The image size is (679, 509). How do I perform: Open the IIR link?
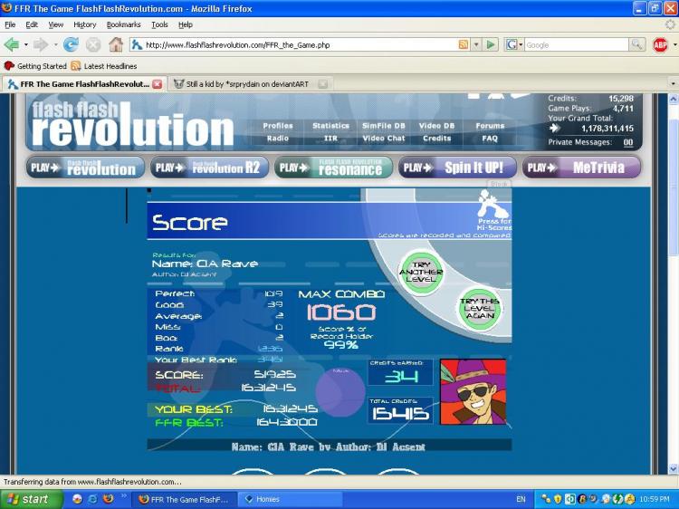[330, 139]
